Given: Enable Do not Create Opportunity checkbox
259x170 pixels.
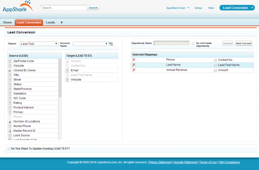Looking at the screenshot, I should (193, 44).
